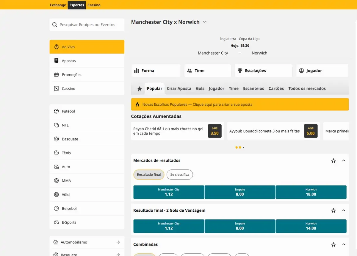
Task: Click the Tênis ball icon
Action: (56, 153)
